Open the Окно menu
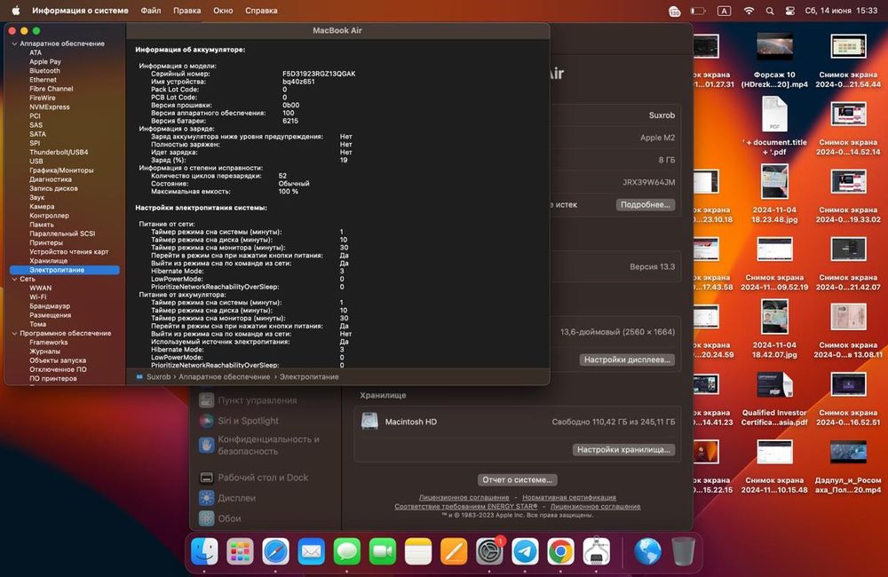 coord(223,10)
